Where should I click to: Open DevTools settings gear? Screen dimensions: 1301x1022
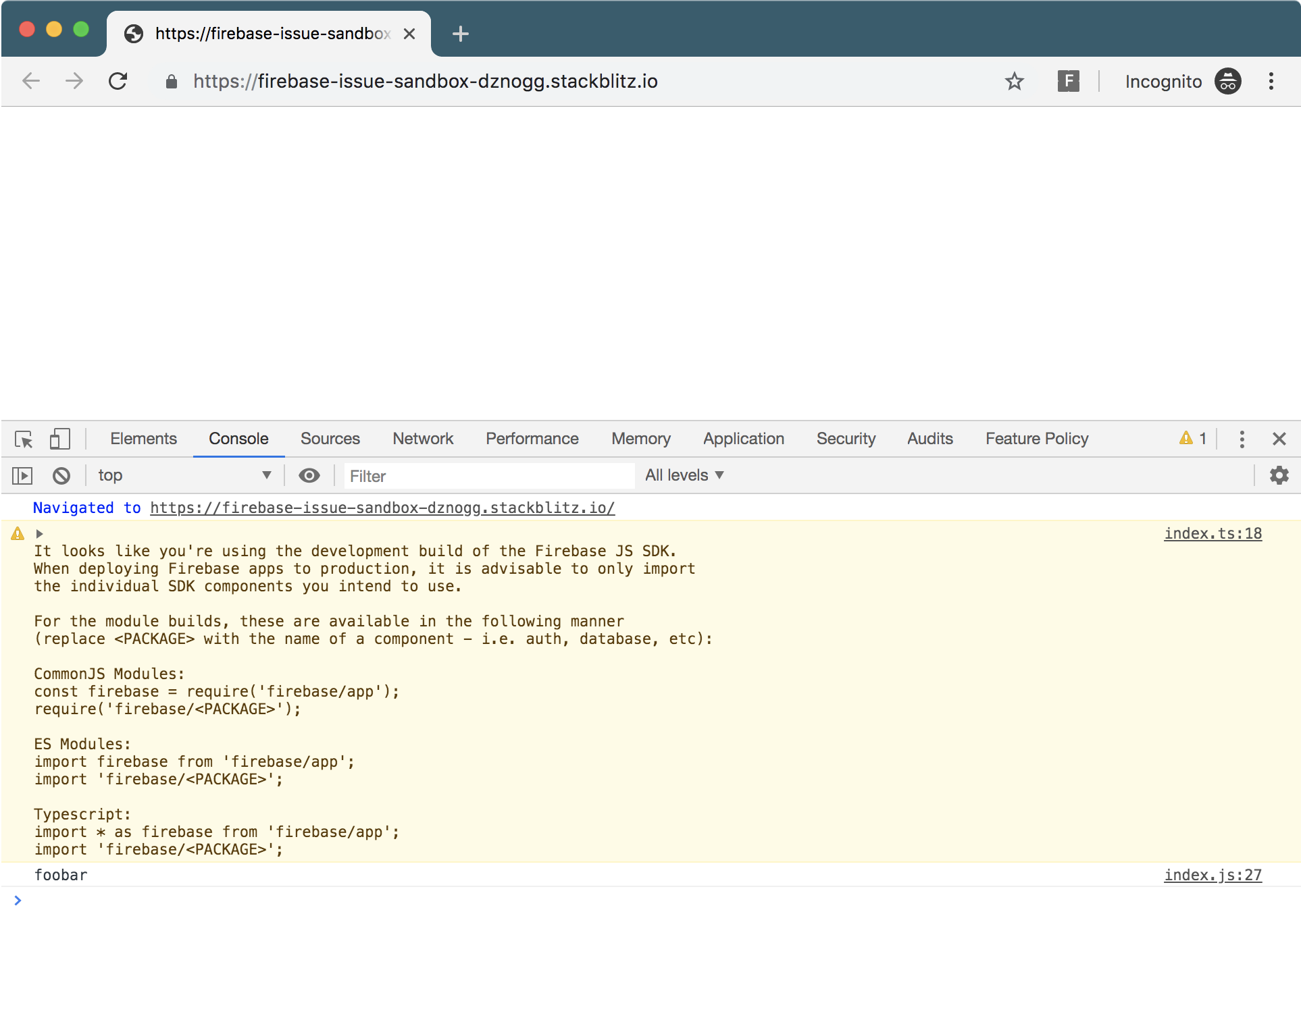click(1279, 475)
